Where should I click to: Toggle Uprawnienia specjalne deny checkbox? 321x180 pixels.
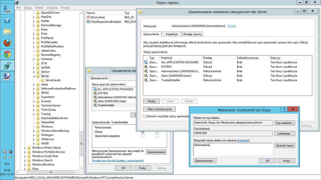pyautogui.click(x=157, y=136)
